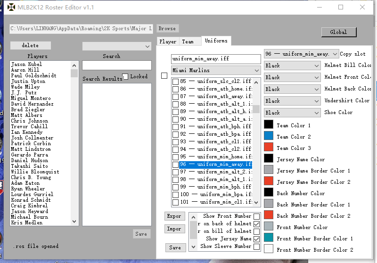The width and height of the screenshot is (377, 263).
Task: Open the Helmet Bill Color dropdown
Action: click(x=292, y=66)
